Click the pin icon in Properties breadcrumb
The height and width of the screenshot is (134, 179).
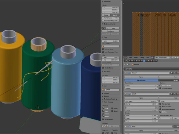tap(125, 64)
